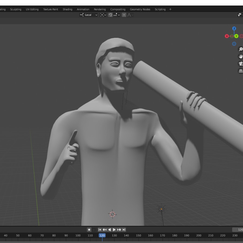Image resolution: width=243 pixels, height=243 pixels.
Task: Toggle auto keying record button
Action: pos(89,230)
